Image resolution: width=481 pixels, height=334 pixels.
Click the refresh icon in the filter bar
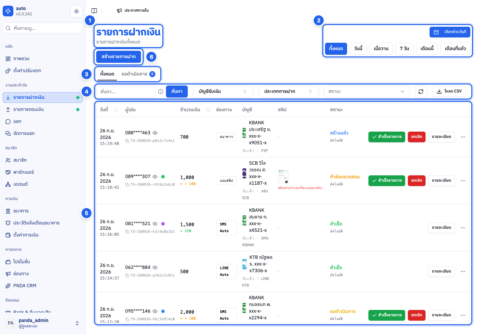(x=421, y=92)
